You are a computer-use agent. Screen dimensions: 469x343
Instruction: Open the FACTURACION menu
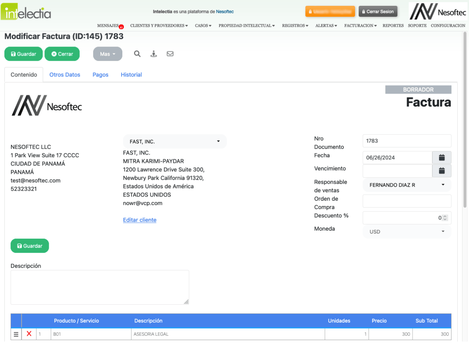point(360,26)
